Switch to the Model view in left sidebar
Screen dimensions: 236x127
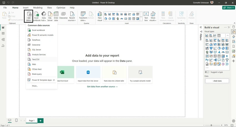click(3, 40)
